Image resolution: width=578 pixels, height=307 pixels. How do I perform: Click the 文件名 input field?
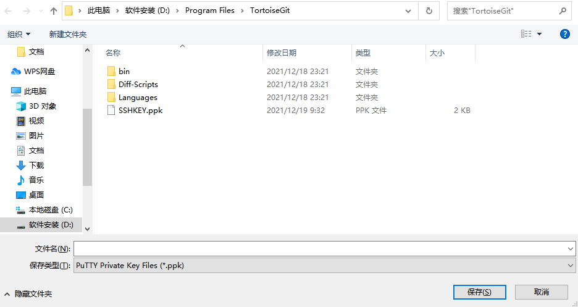[x=320, y=249]
